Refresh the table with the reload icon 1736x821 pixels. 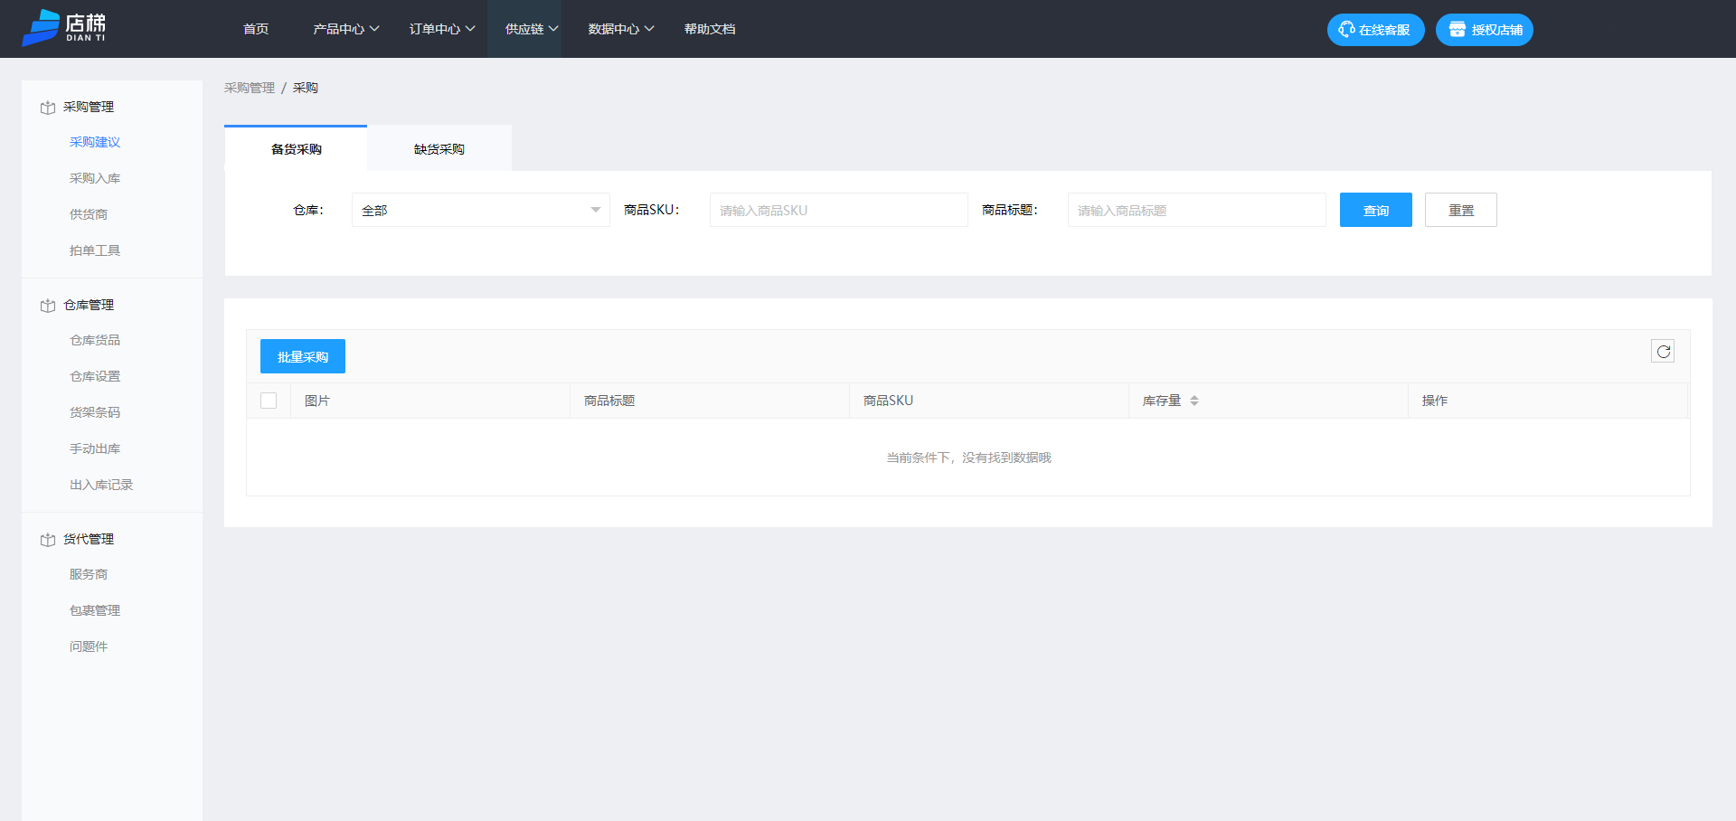click(x=1663, y=351)
